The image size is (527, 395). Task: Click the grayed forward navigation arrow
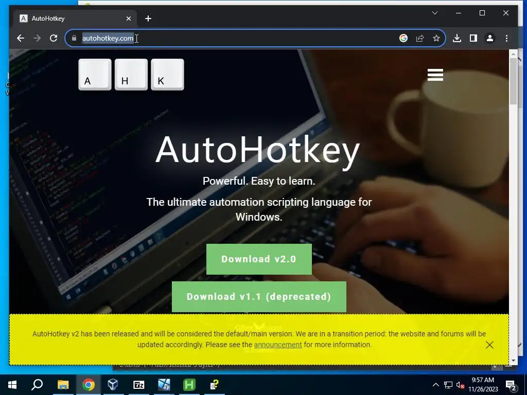[37, 38]
